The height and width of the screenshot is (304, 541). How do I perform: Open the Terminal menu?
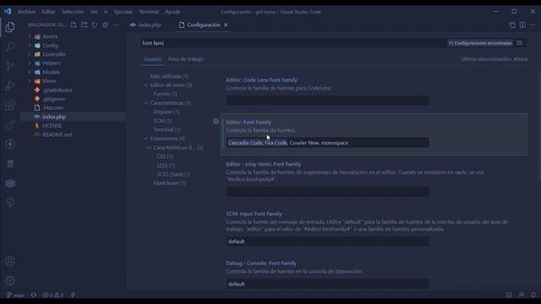[149, 11]
